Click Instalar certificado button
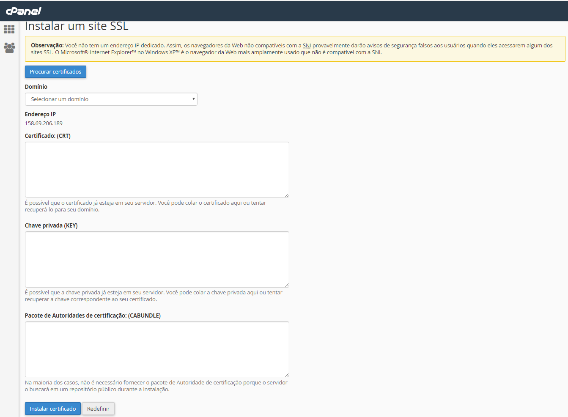The height and width of the screenshot is (417, 568). 53,409
